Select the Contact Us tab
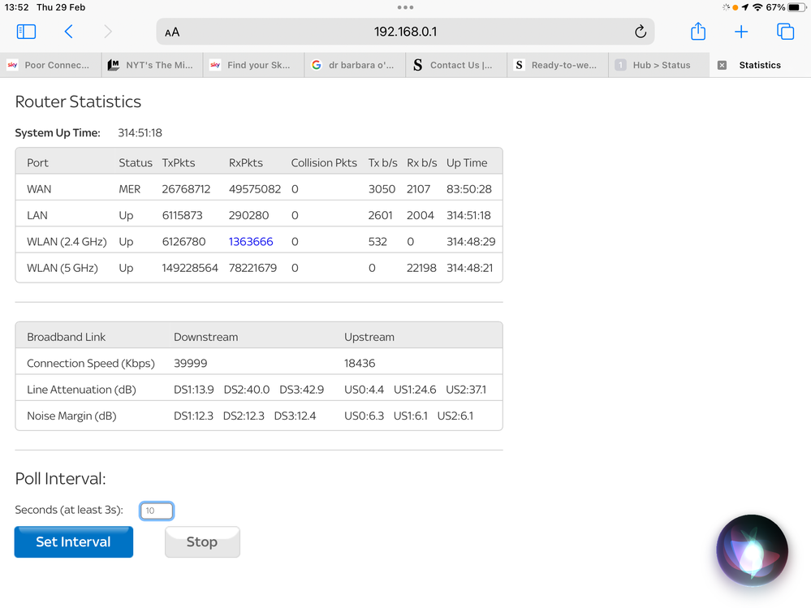The height and width of the screenshot is (608, 811). [x=460, y=65]
